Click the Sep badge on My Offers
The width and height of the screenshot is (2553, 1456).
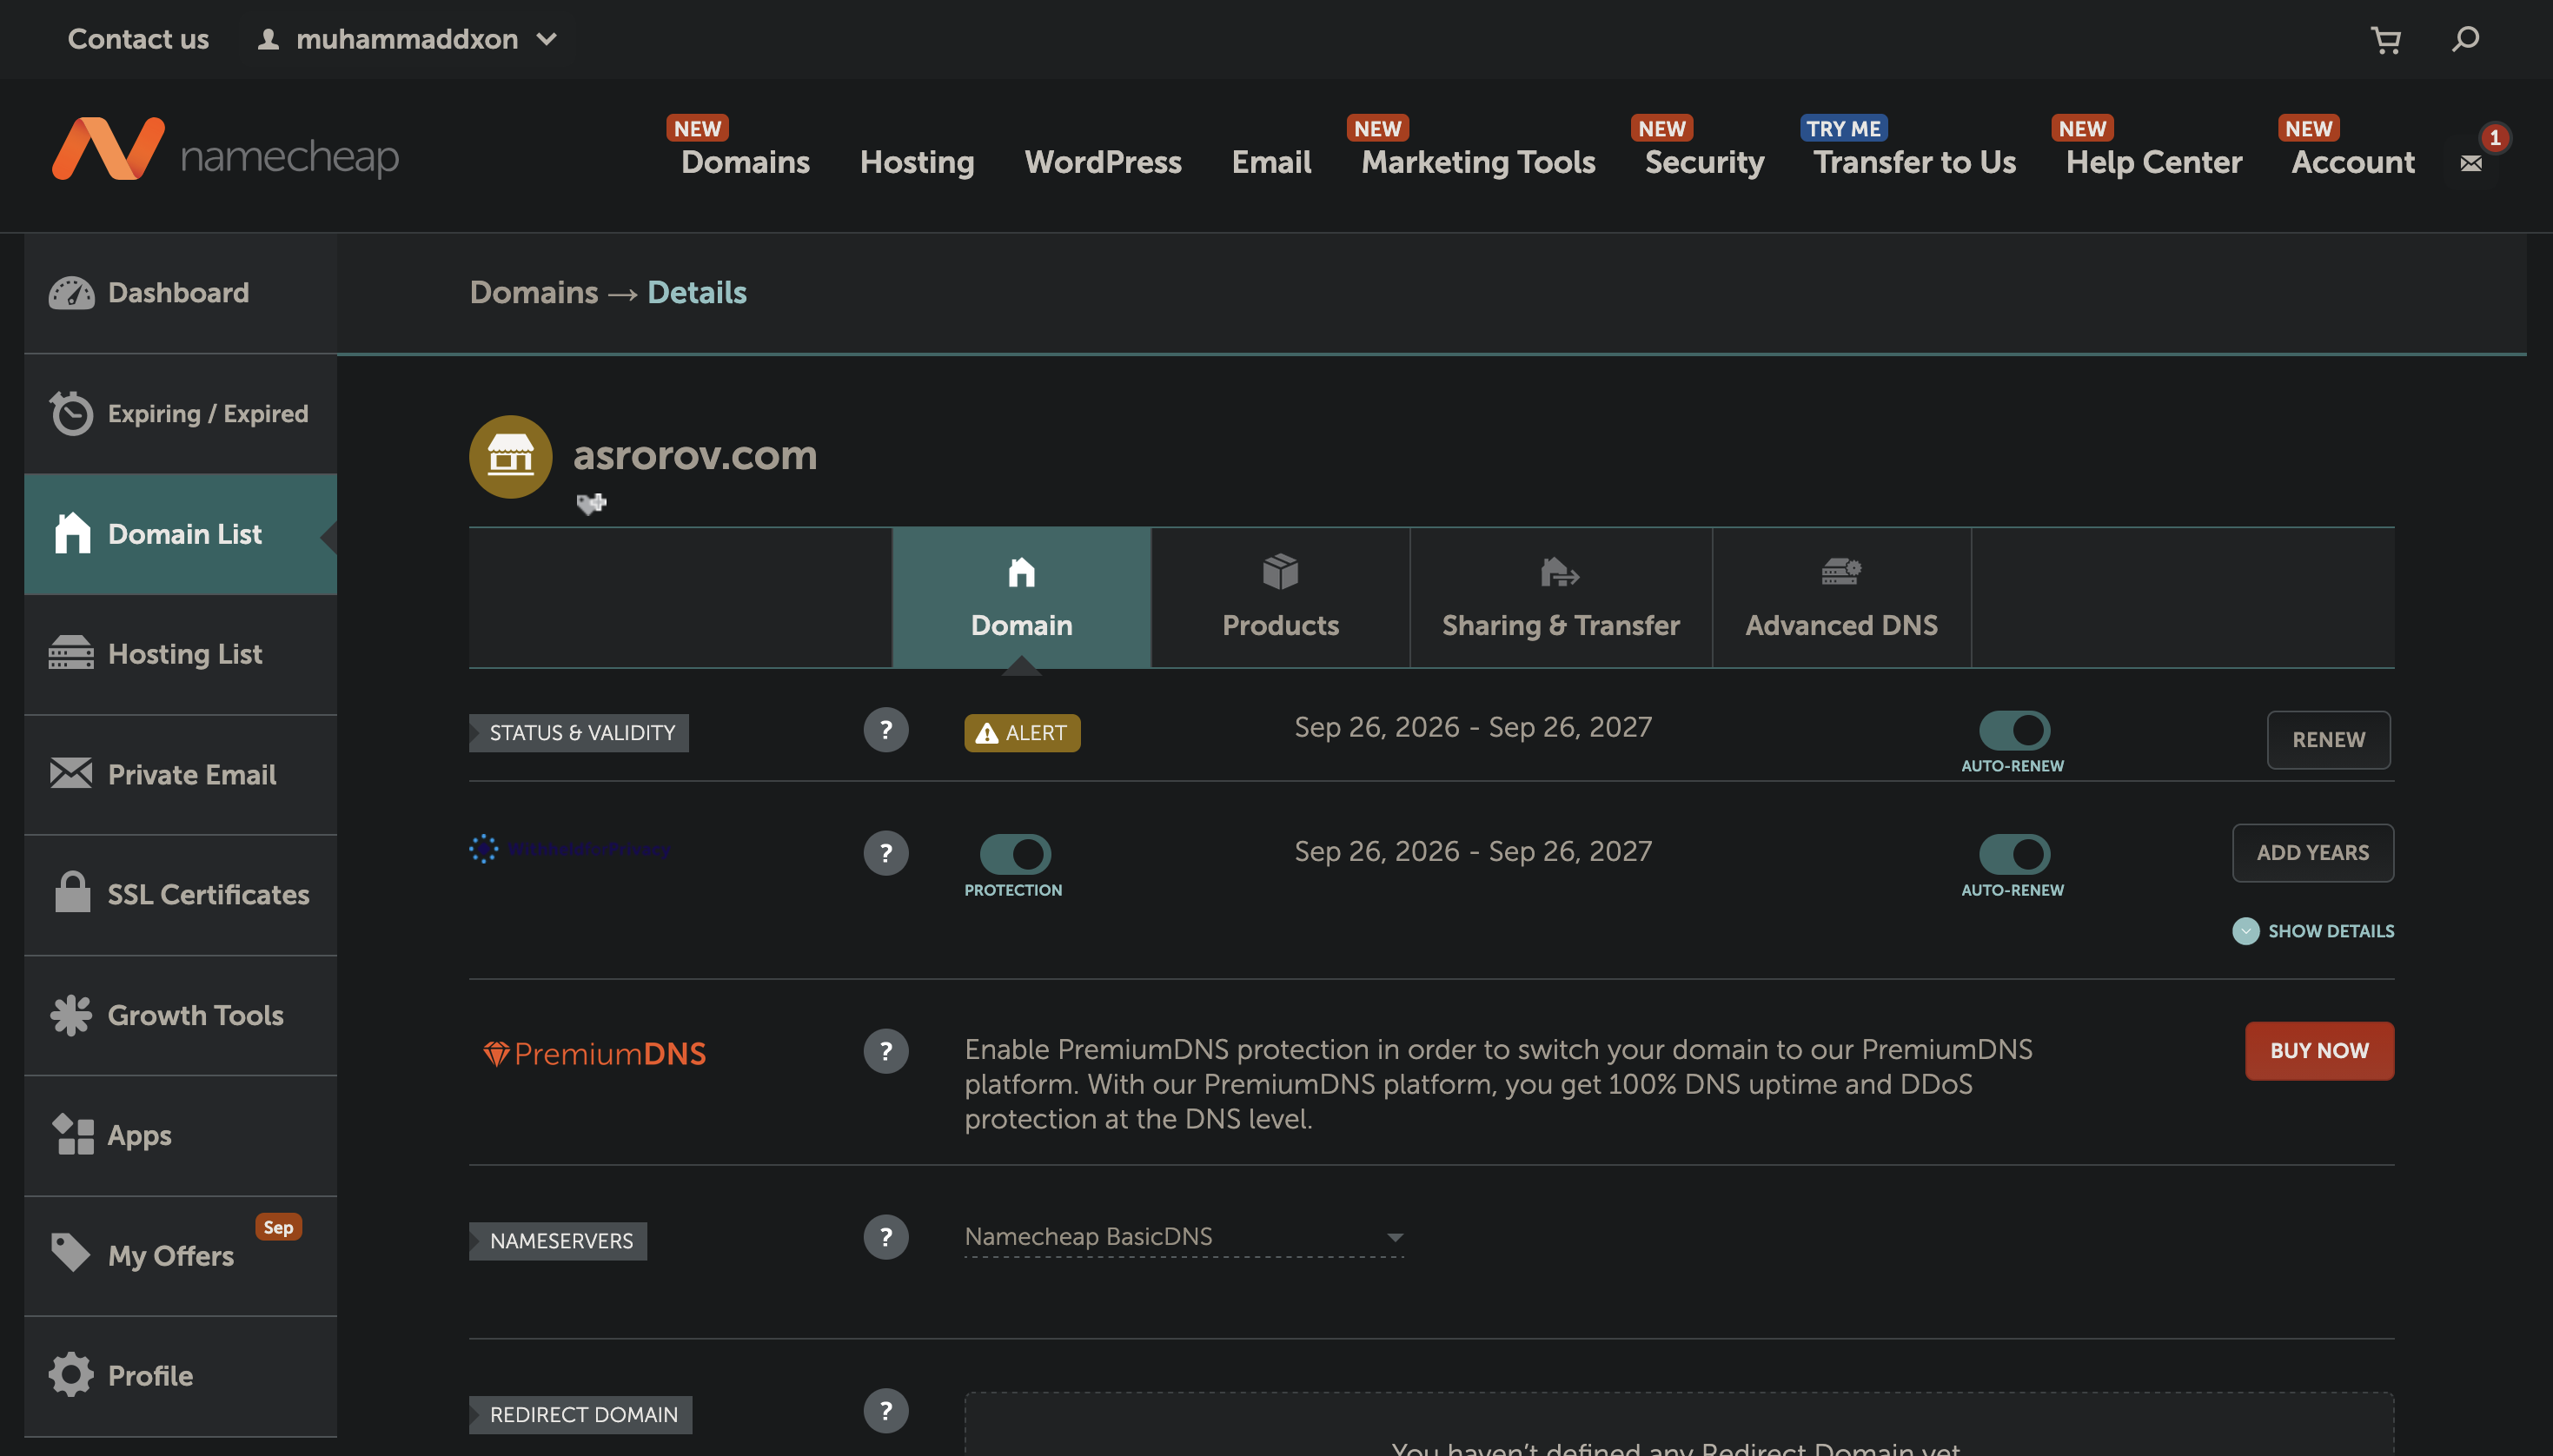coord(278,1227)
